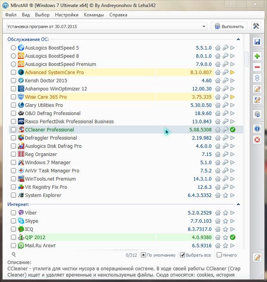This screenshot has width=267, height=282.
Task: Select AusLogics BoostSpeed Premium radio button
Action: point(13,64)
